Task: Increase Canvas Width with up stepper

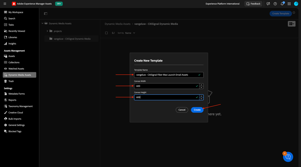Action: (x=201, y=85)
